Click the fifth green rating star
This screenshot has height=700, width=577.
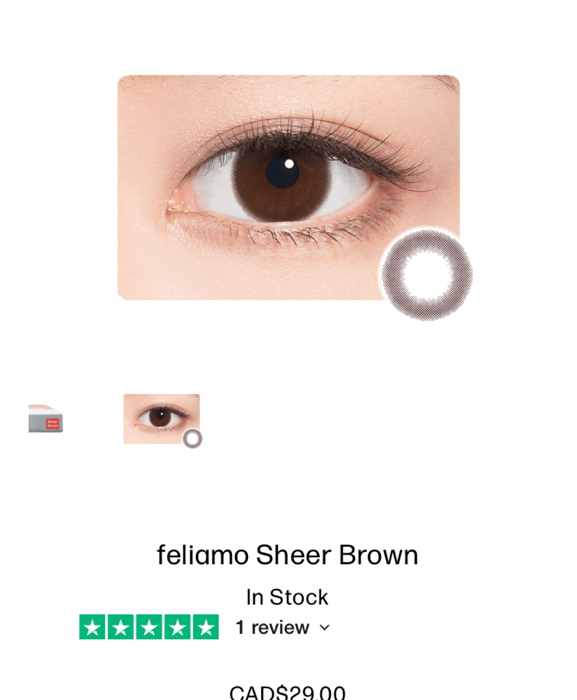[x=206, y=627]
